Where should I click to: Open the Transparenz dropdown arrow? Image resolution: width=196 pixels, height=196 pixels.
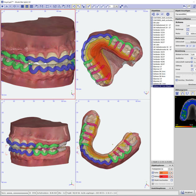[172, 169]
